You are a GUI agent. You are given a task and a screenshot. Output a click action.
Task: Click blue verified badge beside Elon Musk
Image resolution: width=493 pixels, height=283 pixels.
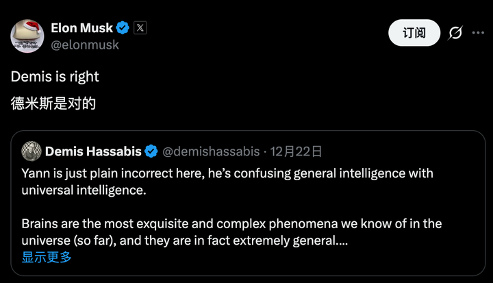click(x=123, y=28)
